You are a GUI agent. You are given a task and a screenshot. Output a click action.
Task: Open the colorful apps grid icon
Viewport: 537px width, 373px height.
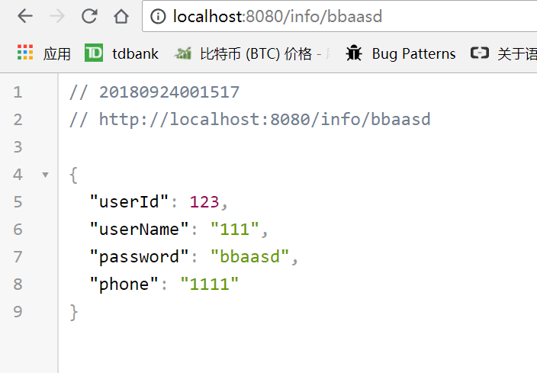[25, 53]
